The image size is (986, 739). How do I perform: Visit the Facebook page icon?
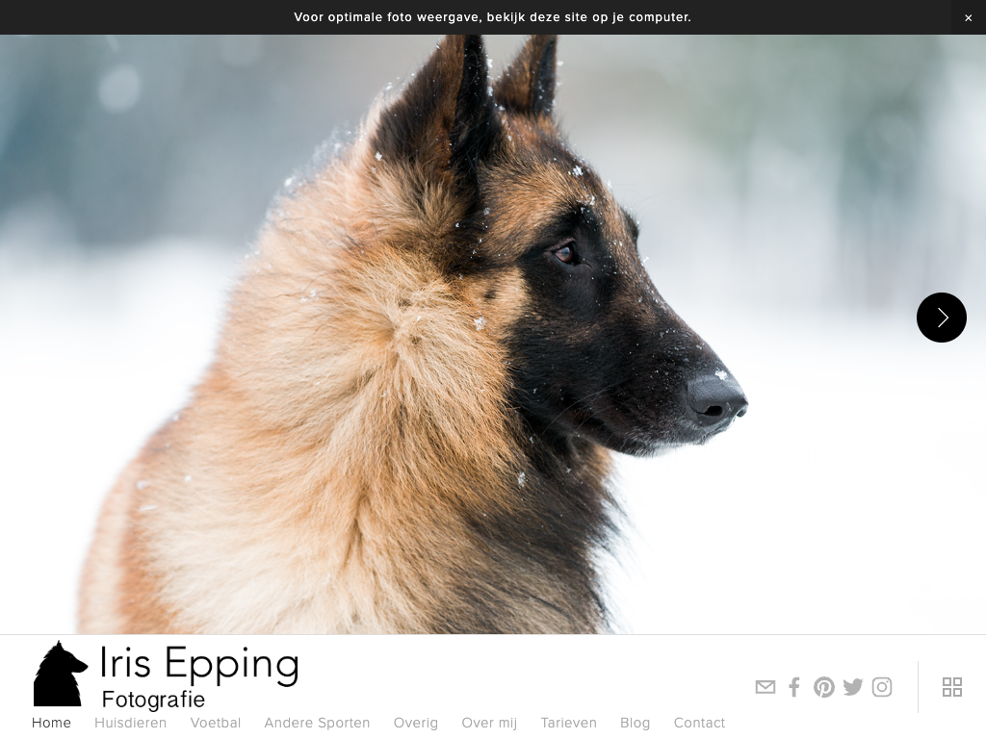tap(794, 687)
